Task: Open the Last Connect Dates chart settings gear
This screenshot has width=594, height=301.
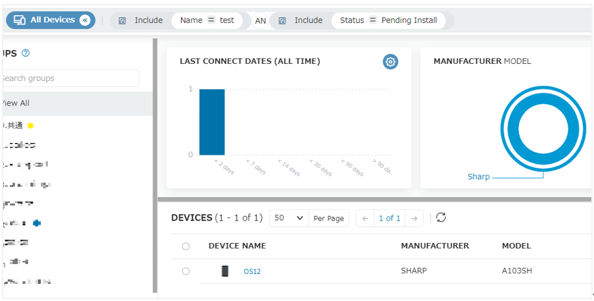Action: (x=390, y=62)
